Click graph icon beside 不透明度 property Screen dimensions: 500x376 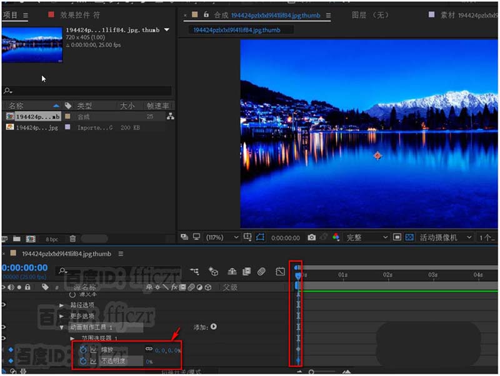tap(93, 362)
